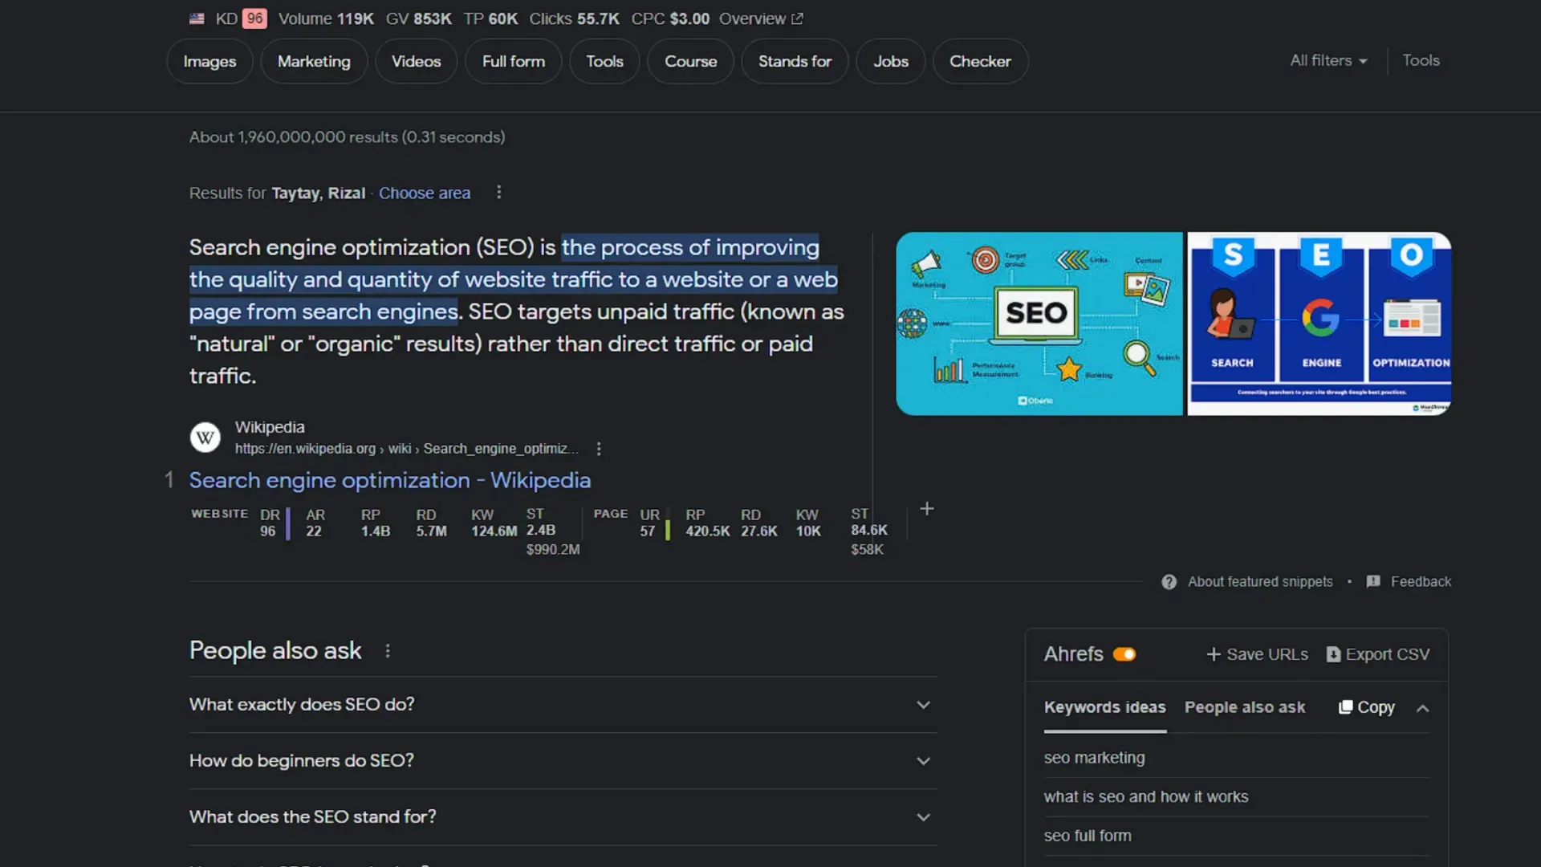Open the Overview external link icon
The image size is (1541, 867).
tap(797, 18)
